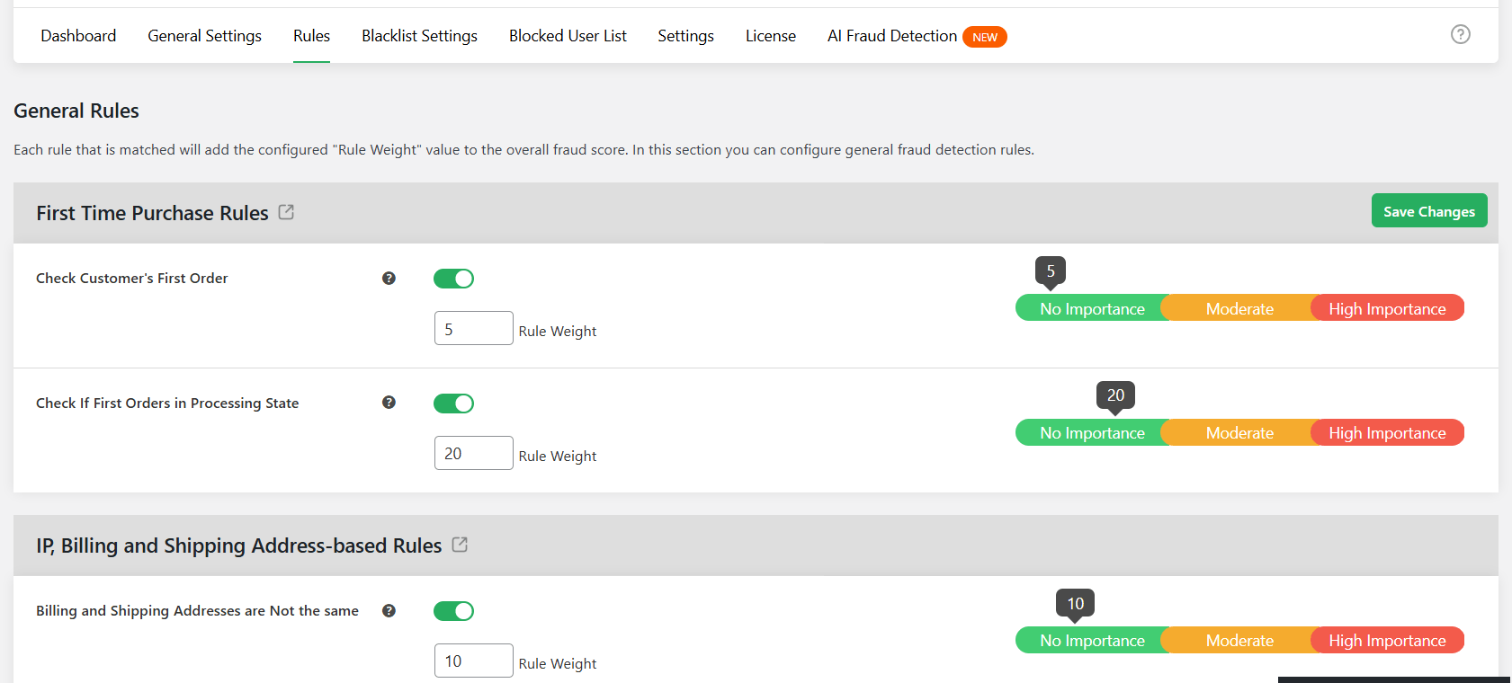Click the slider handle showing value 20
Image resolution: width=1512 pixels, height=683 pixels.
1115,396
